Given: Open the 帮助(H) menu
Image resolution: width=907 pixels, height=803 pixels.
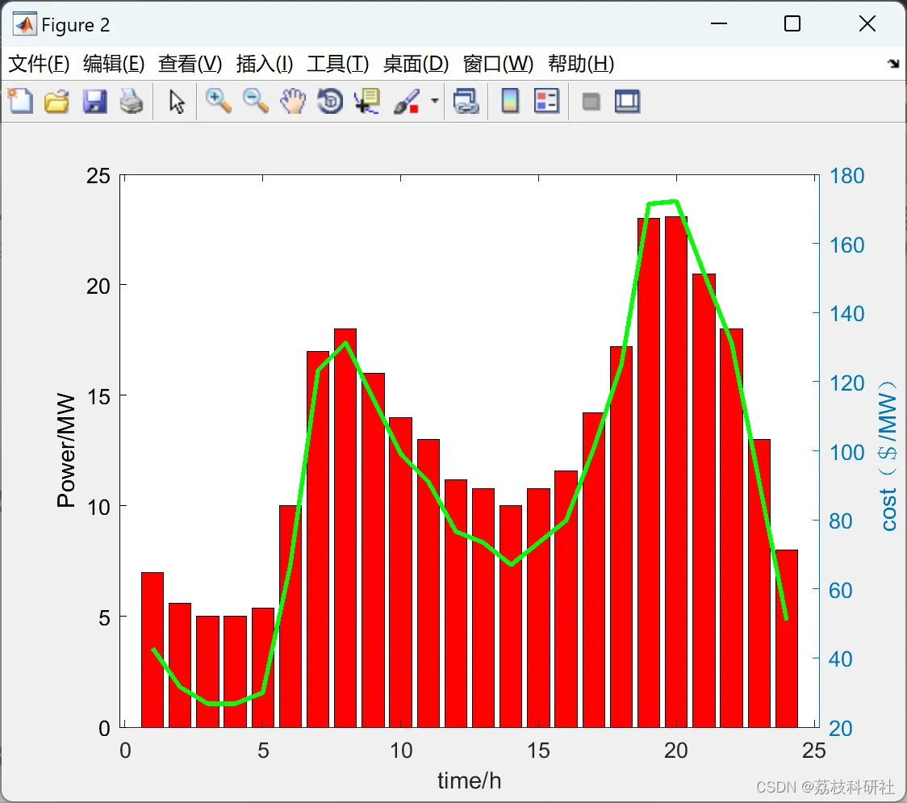Looking at the screenshot, I should pos(581,64).
